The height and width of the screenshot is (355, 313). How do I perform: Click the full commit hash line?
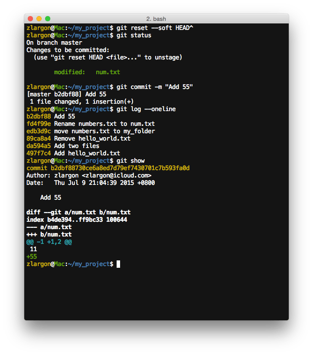pos(108,168)
